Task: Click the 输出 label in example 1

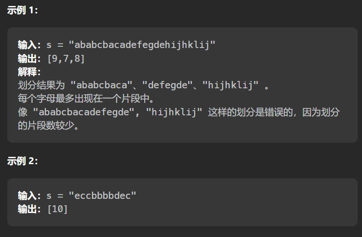Action: (x=27, y=58)
